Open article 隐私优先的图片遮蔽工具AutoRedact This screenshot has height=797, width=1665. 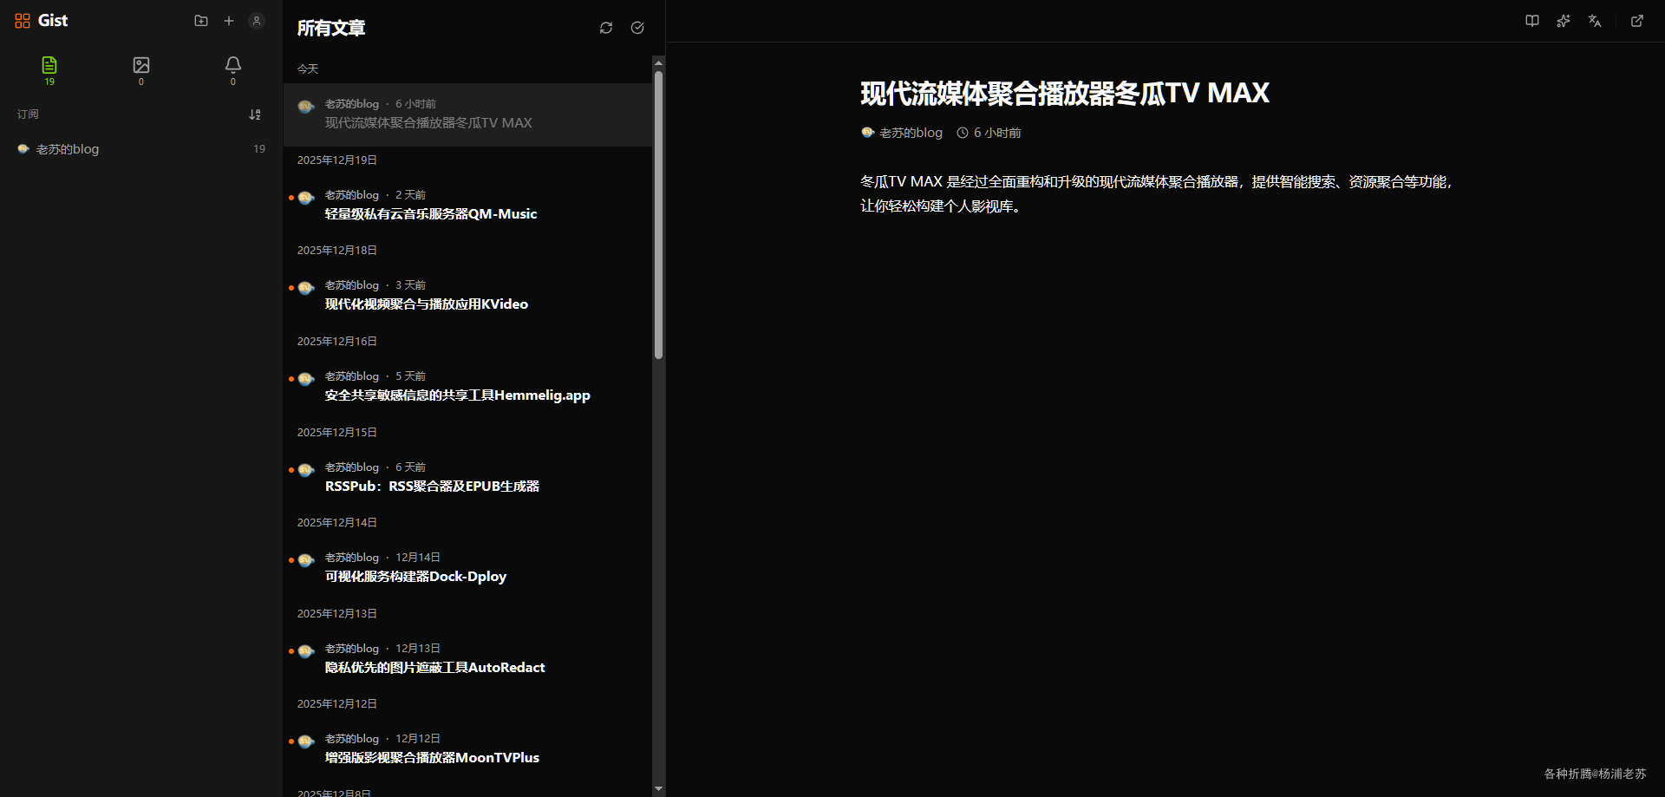(x=468, y=659)
